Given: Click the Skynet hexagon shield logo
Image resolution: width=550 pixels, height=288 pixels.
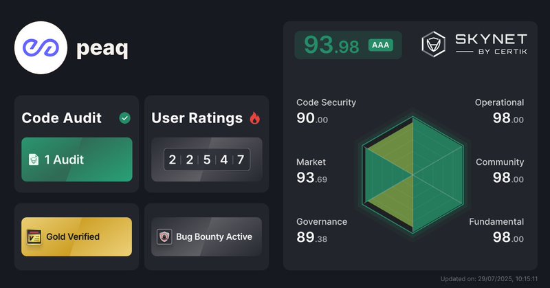Looking at the screenshot, I should pyautogui.click(x=434, y=44).
